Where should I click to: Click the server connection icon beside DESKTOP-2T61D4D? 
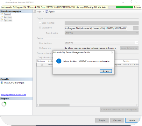click(2, 83)
